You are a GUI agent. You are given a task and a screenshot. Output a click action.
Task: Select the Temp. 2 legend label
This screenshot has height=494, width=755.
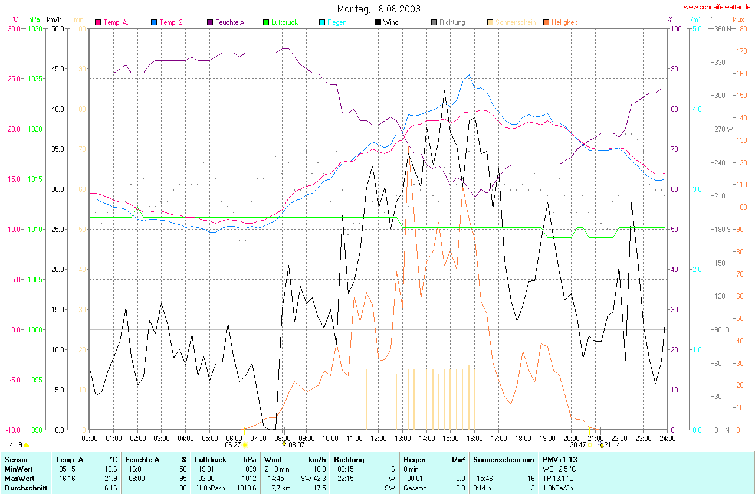pos(171,22)
